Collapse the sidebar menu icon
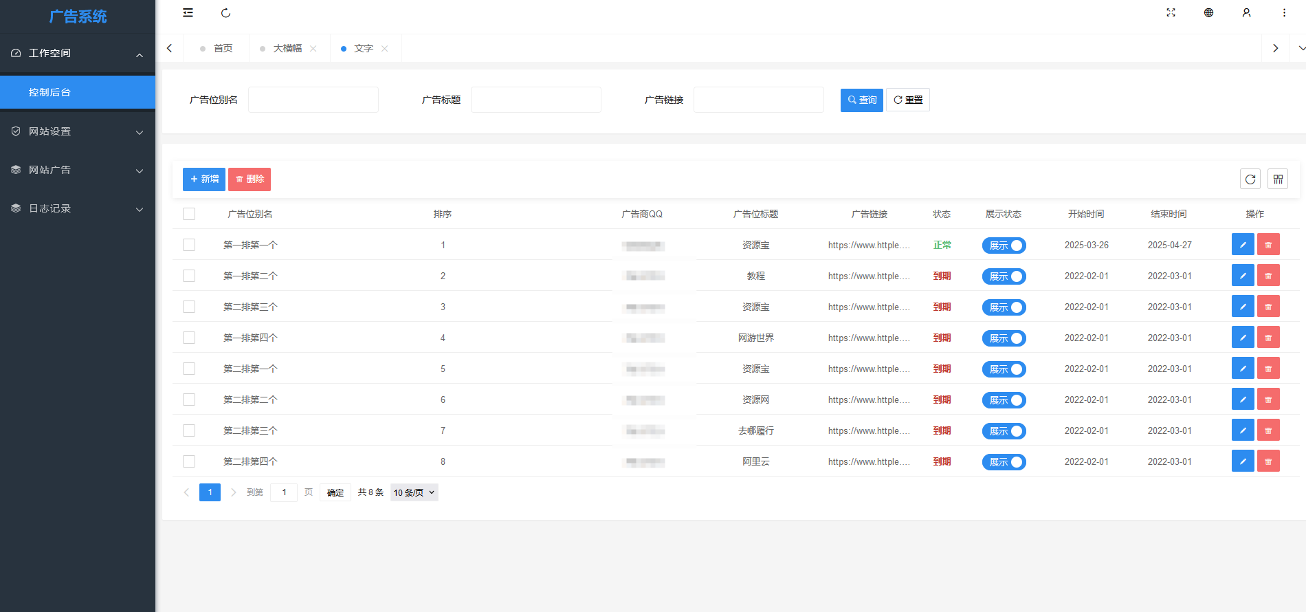Image resolution: width=1306 pixels, height=612 pixels. coord(188,12)
